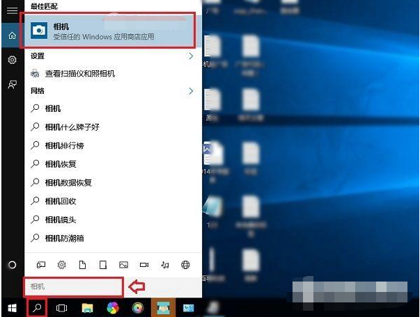
Task: Open the settings gear in the left sidebar
Action: [x=12, y=60]
